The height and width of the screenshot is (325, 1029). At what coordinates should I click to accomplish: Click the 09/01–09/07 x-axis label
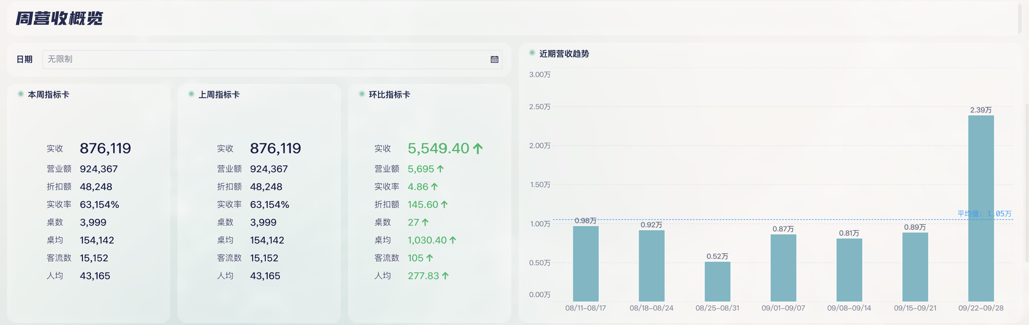(x=783, y=308)
